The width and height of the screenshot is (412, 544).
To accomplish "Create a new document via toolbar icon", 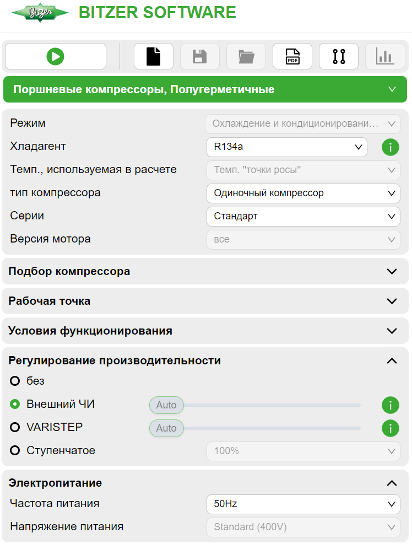I will (153, 56).
